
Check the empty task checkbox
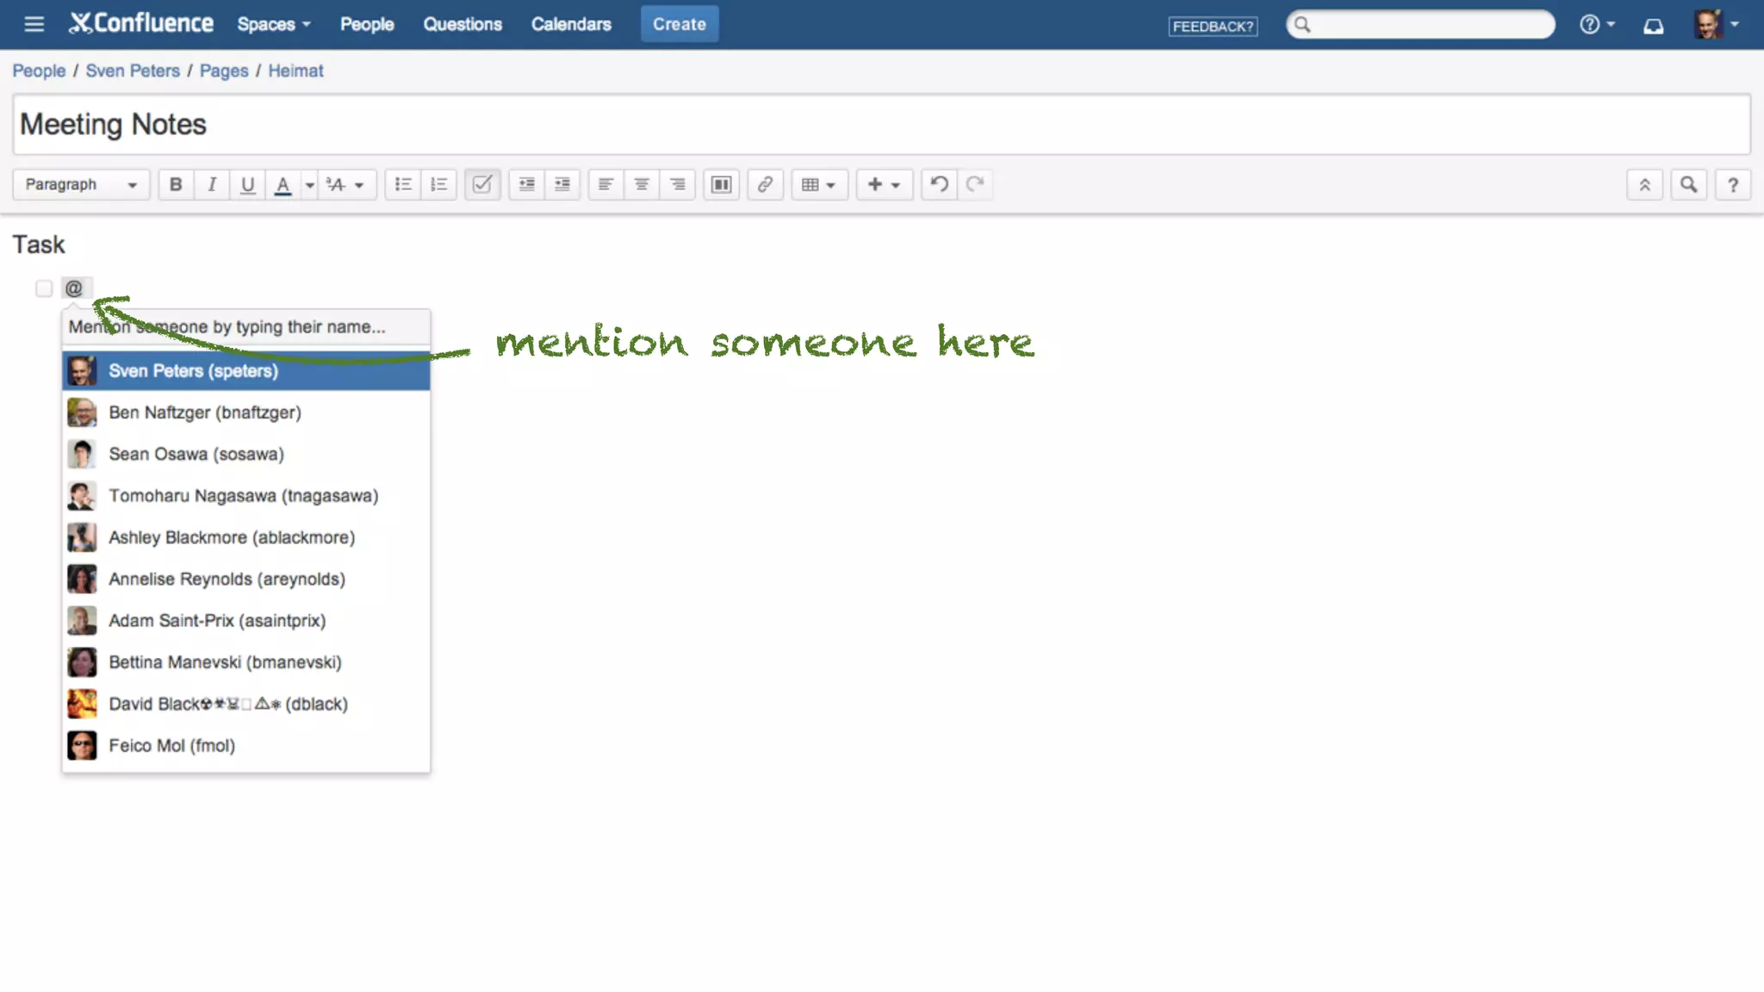(44, 288)
